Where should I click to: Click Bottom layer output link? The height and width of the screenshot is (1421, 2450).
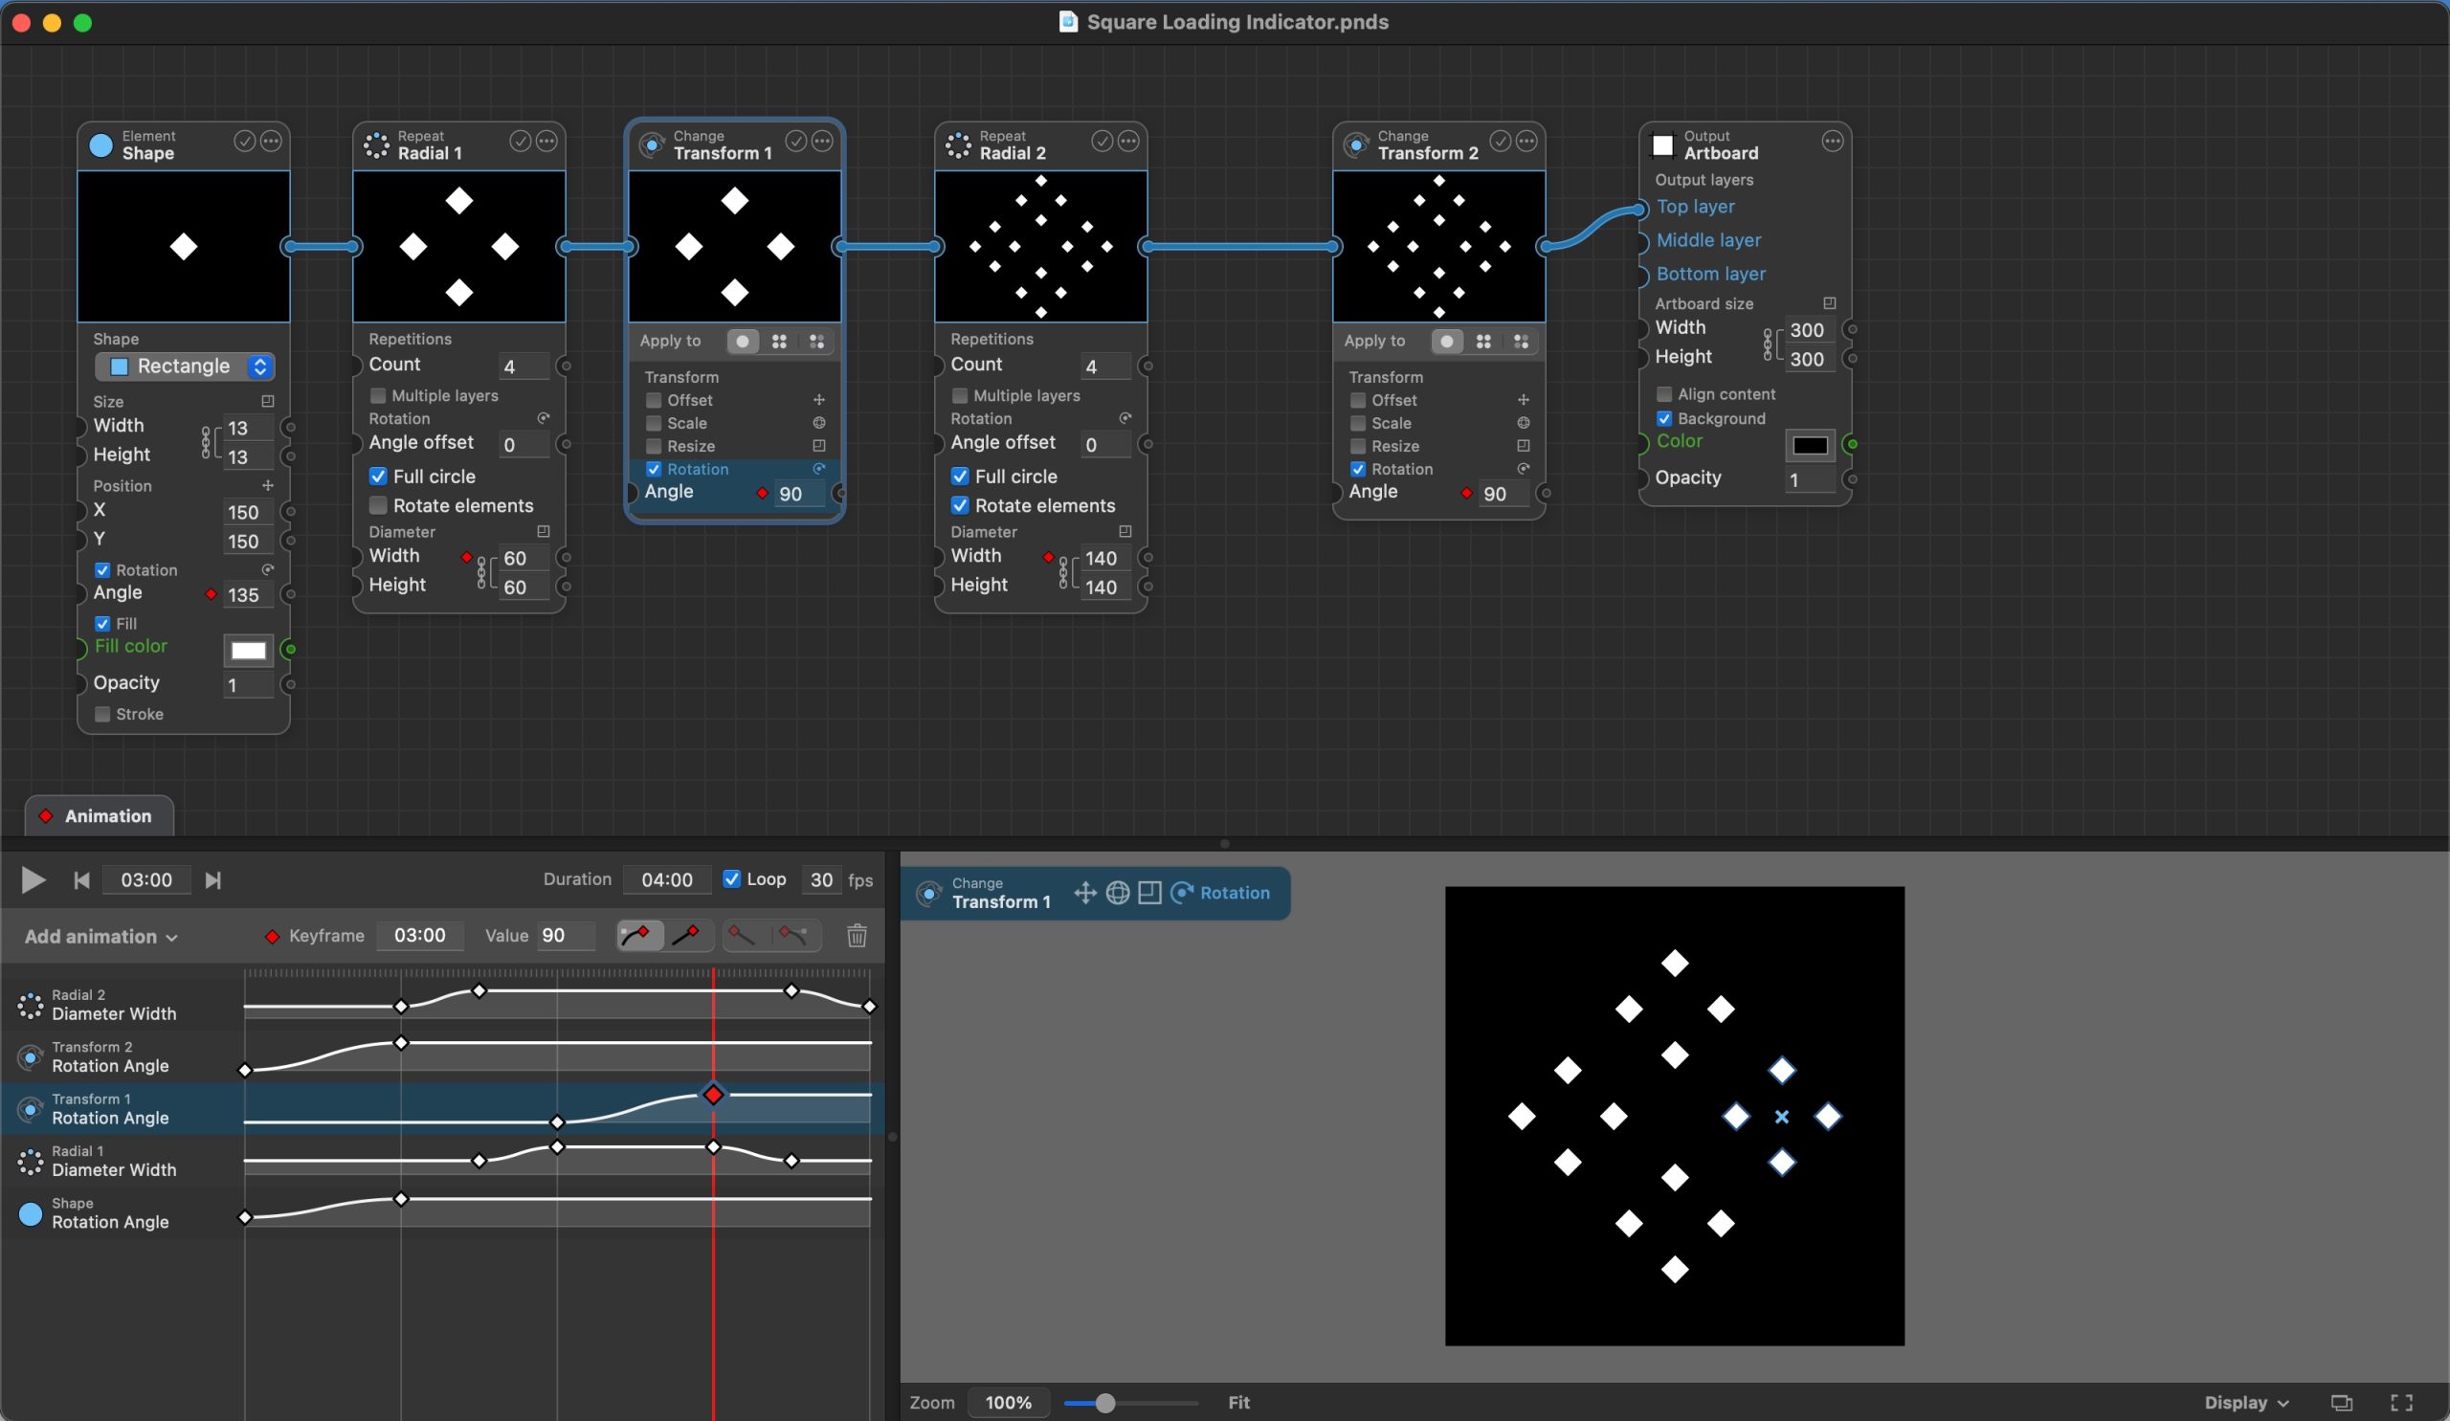click(1711, 274)
